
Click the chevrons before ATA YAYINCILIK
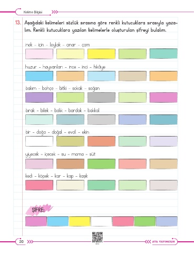[x=148, y=242]
